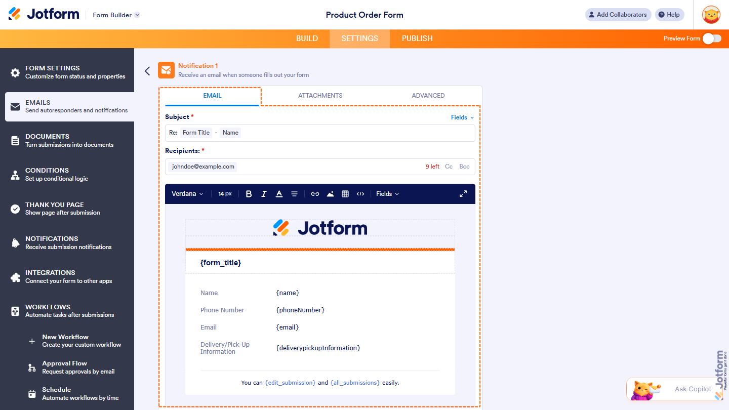The image size is (729, 410).
Task: Click the Workflows sidebar icon
Action: point(15,311)
